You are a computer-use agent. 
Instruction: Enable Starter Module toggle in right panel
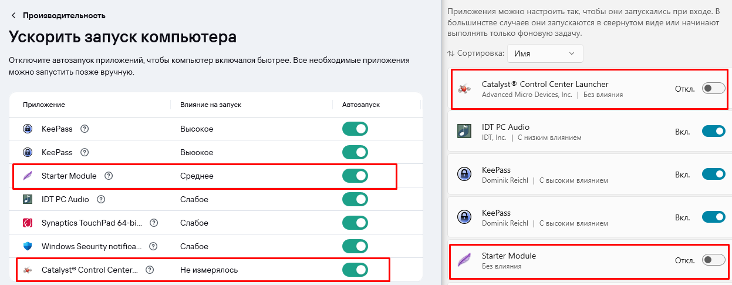point(714,260)
